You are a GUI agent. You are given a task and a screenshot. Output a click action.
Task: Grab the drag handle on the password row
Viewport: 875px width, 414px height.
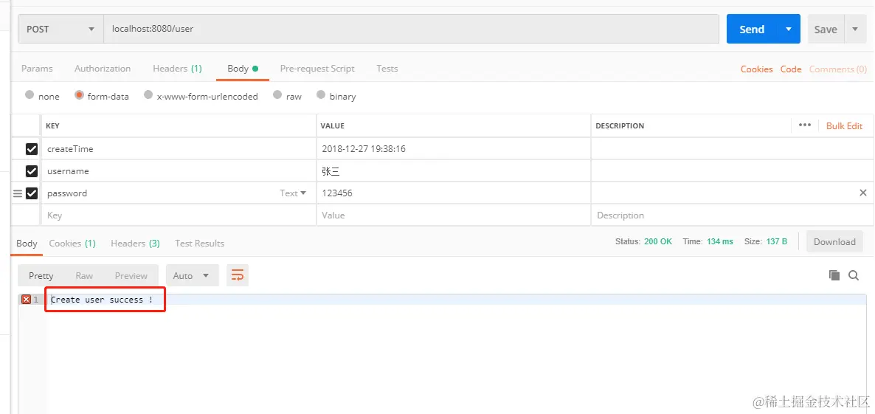(17, 193)
